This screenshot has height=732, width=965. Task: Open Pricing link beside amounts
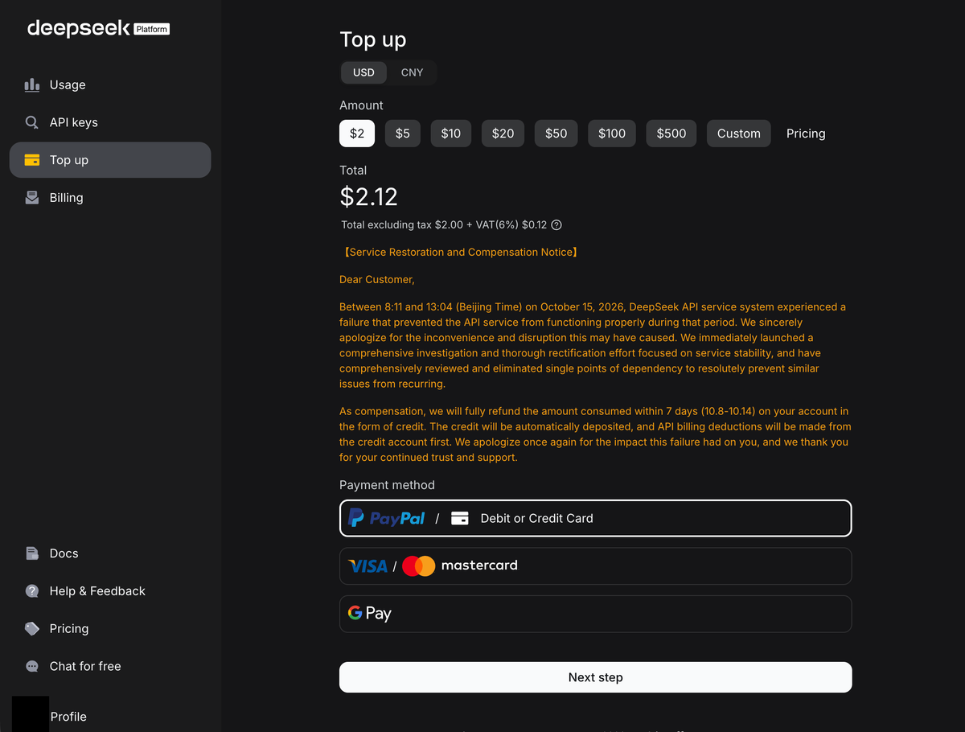point(806,134)
